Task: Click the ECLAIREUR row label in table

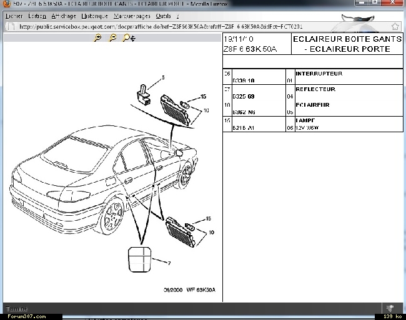Action: click(312, 105)
